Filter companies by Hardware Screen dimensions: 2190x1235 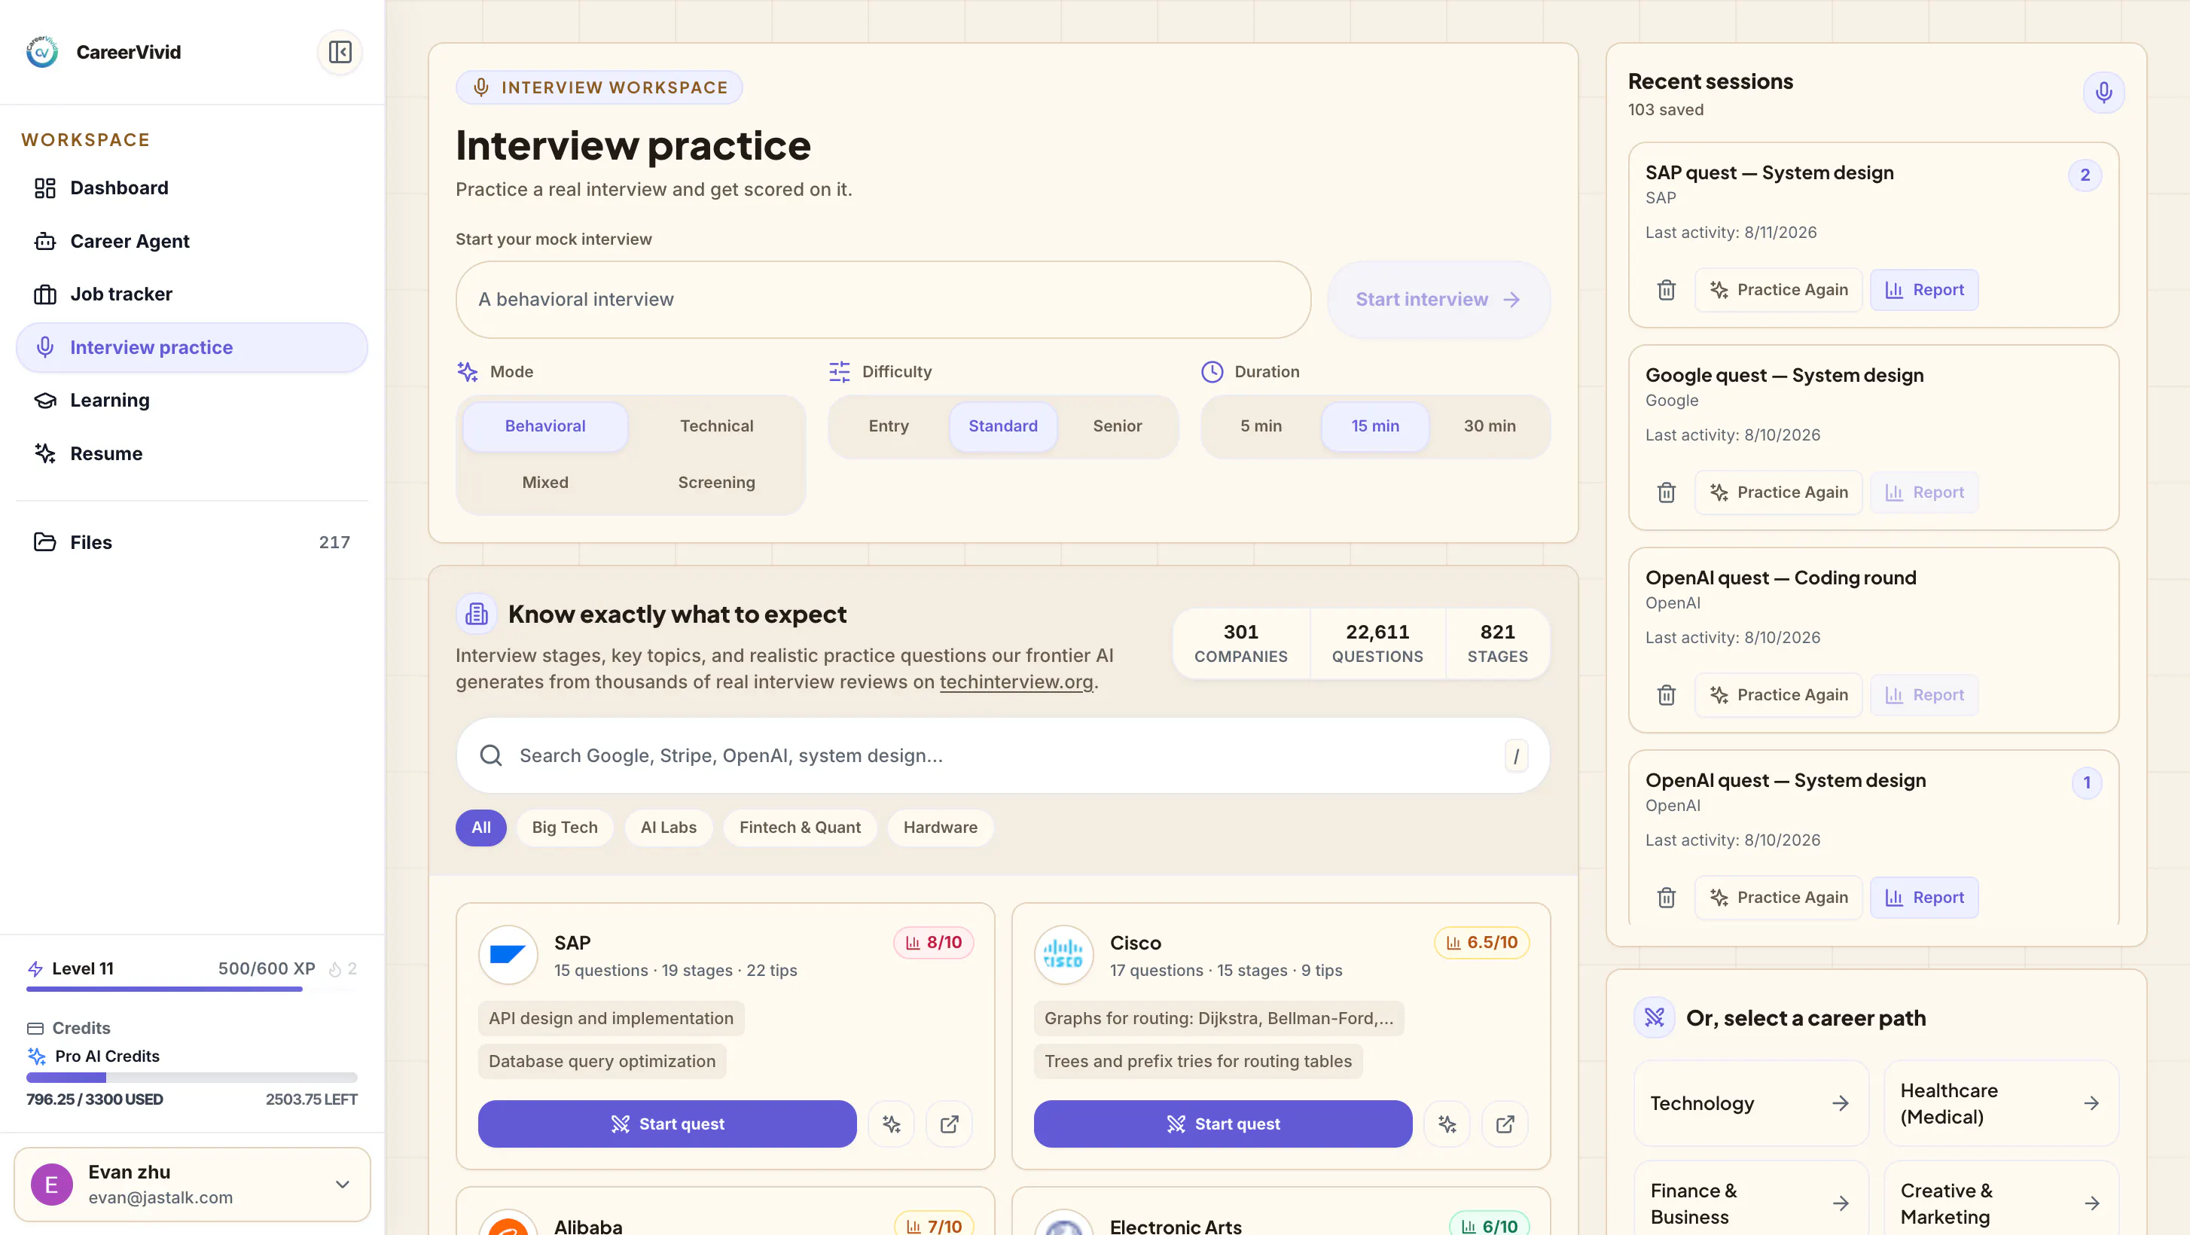click(x=941, y=827)
